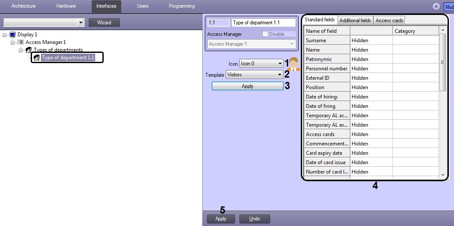Click the Types of departments icon
The image size is (454, 226).
click(x=29, y=50)
